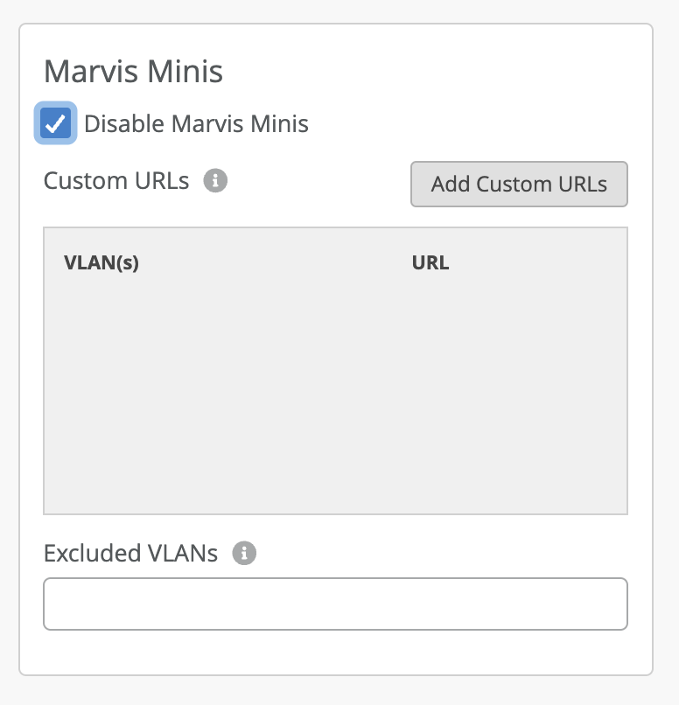Click the "Custom URLs" label text

click(x=116, y=181)
